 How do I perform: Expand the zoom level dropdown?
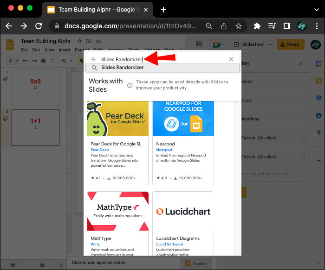coord(71,61)
